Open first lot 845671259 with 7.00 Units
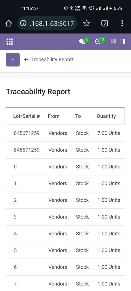The width and height of the screenshot is (131, 291). (x=27, y=133)
